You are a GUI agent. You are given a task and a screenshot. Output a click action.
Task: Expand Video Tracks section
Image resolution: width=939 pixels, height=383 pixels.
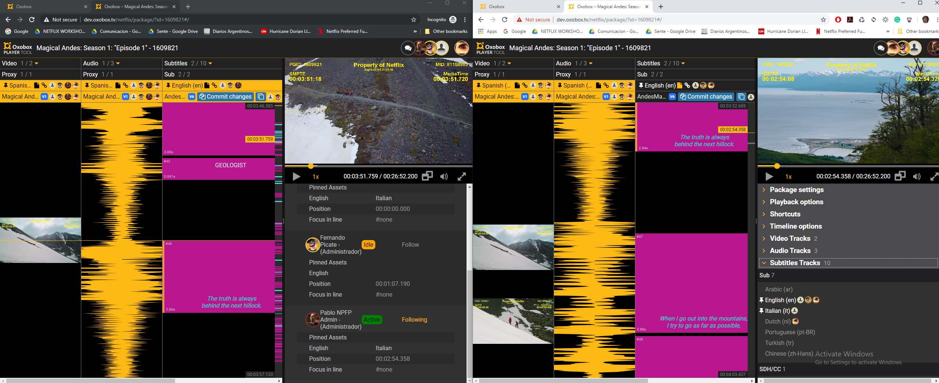click(x=790, y=239)
